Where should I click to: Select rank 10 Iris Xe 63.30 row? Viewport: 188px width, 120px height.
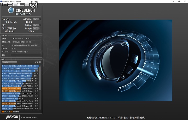click(20, 88)
